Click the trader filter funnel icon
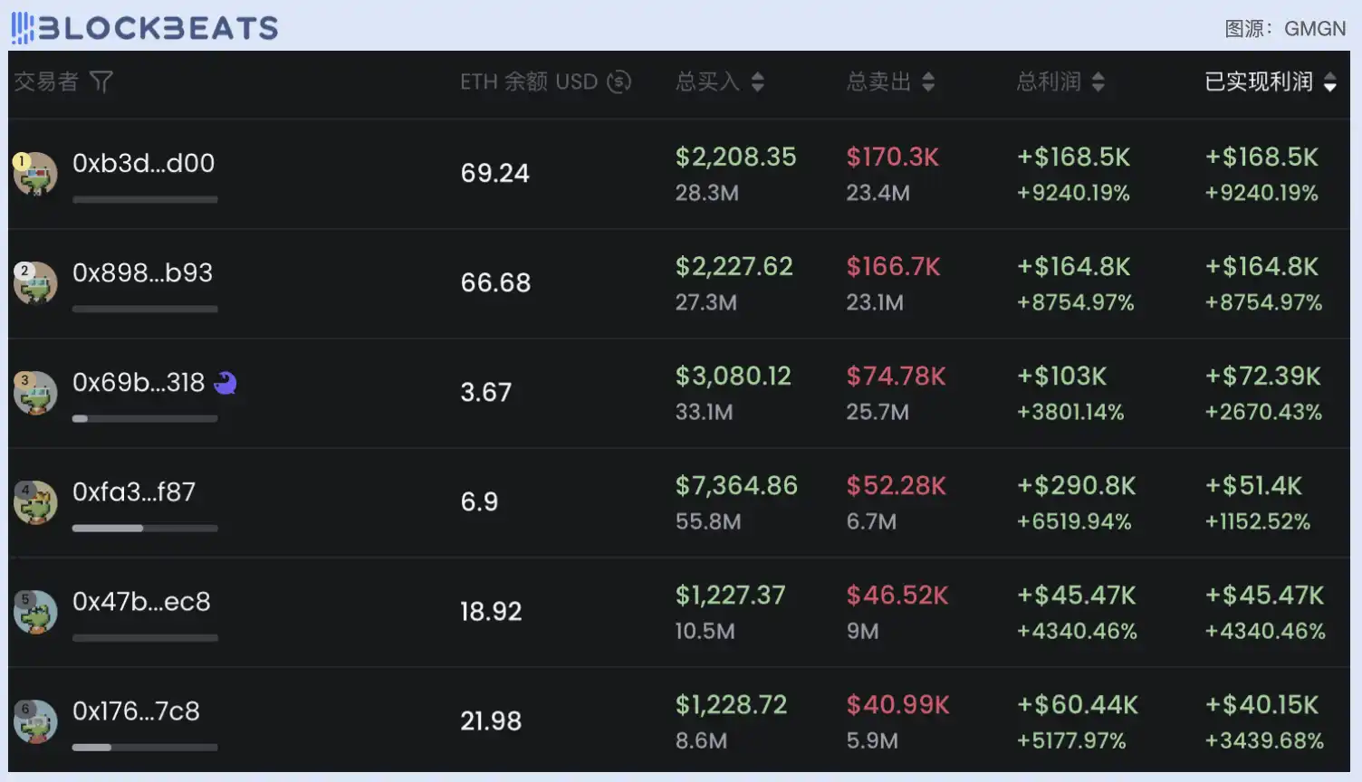The image size is (1362, 782). 101,82
